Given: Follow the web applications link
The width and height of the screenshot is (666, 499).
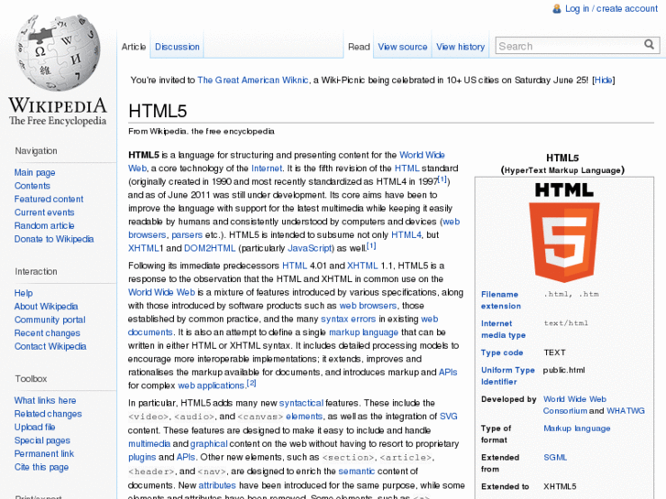Looking at the screenshot, I should tap(211, 385).
